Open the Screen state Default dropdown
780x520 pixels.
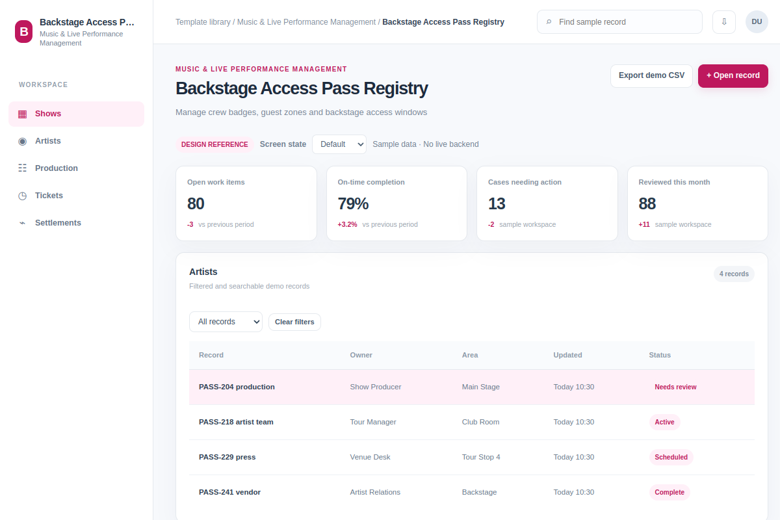[x=339, y=144]
